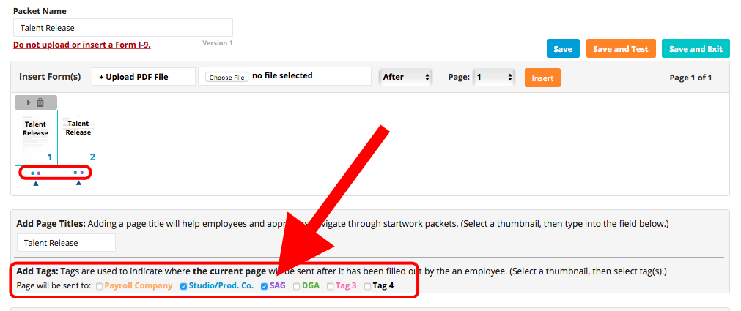Screen dimensions: 741x311
Task: Click the no file selected text
Action: tap(282, 75)
